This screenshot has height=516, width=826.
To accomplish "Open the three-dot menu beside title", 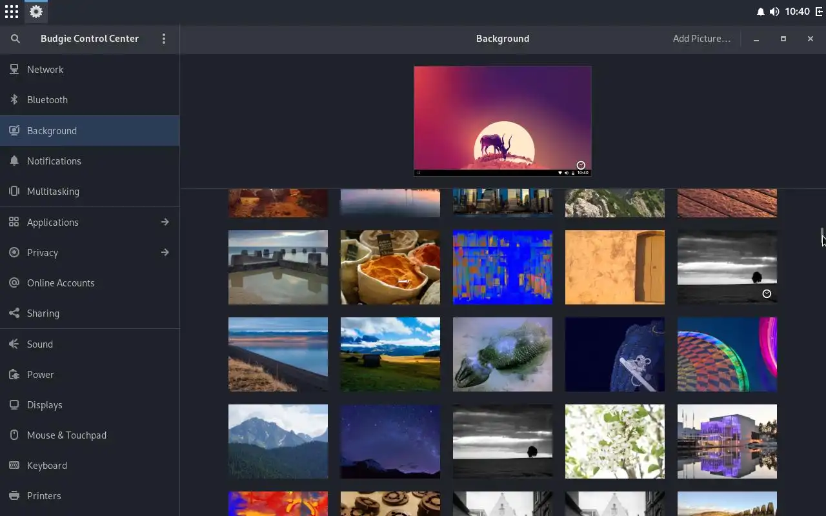I will tap(164, 39).
